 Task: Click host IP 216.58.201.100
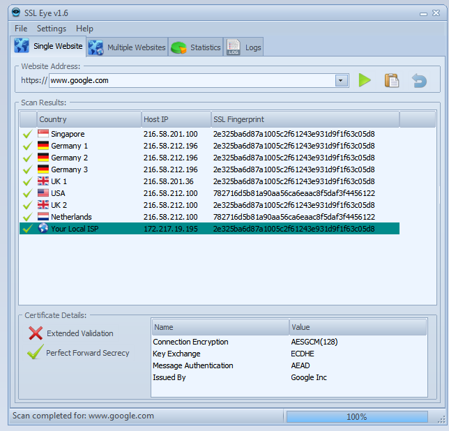[x=170, y=134]
